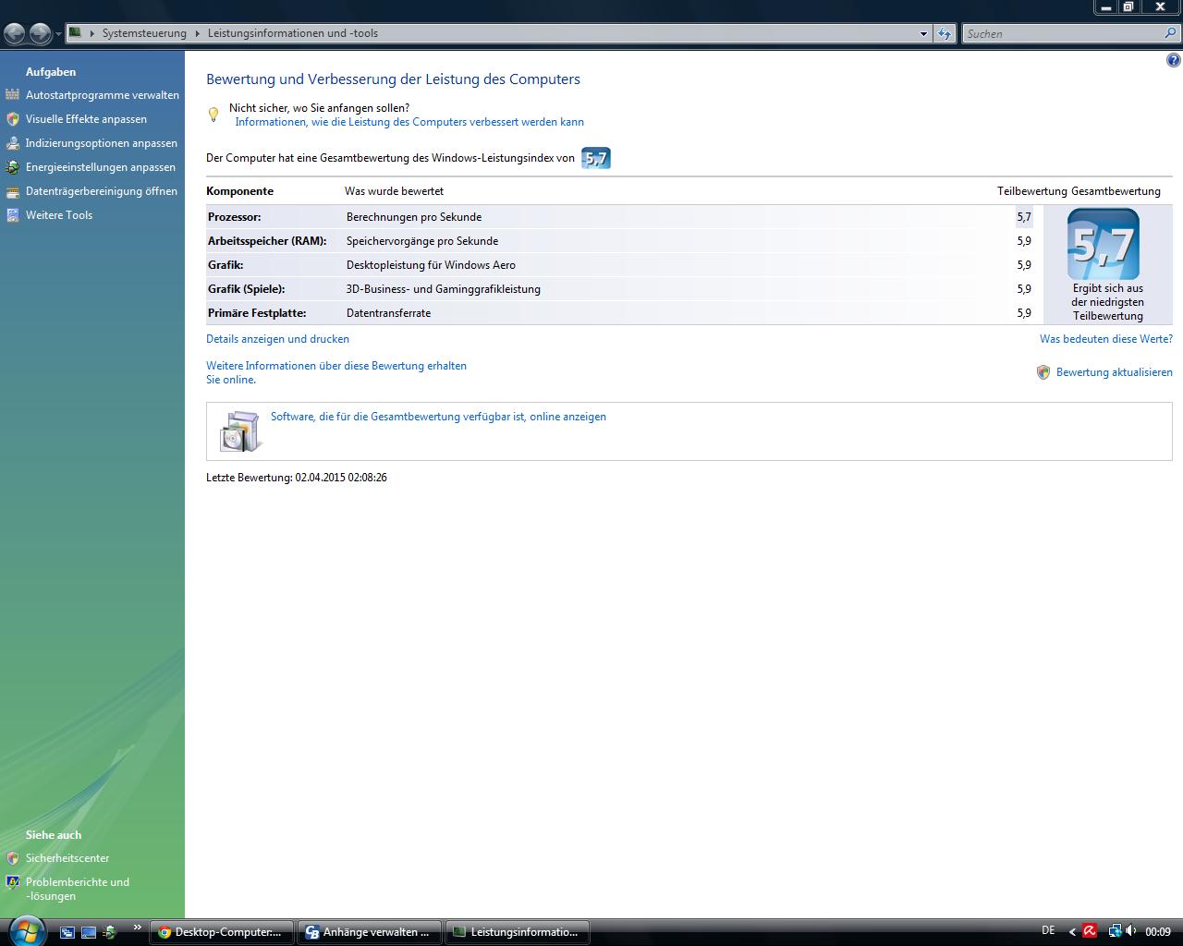The height and width of the screenshot is (946, 1183).
Task: Open Weitere Informationen über diese Bewertung link
Action: pos(336,372)
